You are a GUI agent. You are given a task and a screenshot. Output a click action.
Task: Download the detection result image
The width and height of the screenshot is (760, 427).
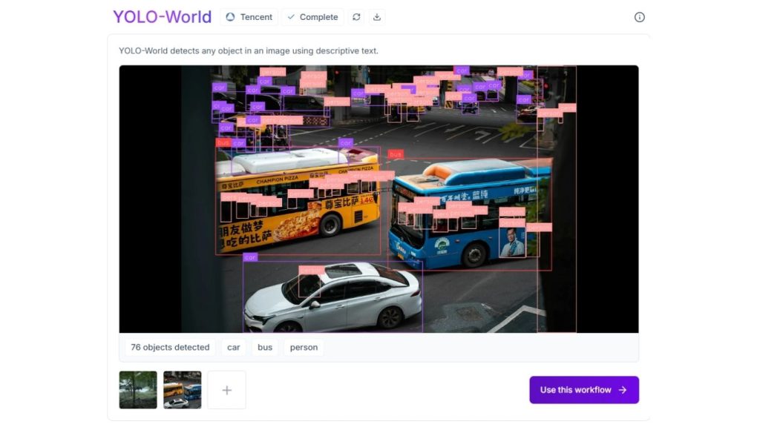pyautogui.click(x=377, y=16)
